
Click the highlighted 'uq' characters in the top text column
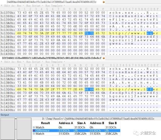tap(150, 33)
